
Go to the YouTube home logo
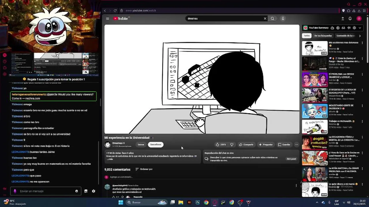pos(121,18)
